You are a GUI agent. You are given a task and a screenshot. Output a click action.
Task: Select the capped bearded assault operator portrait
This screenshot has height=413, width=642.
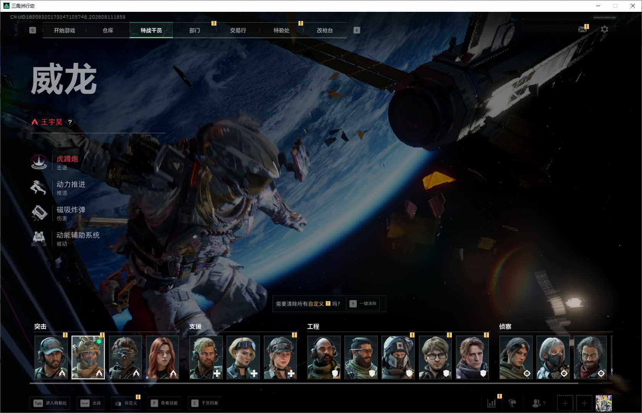click(x=51, y=357)
